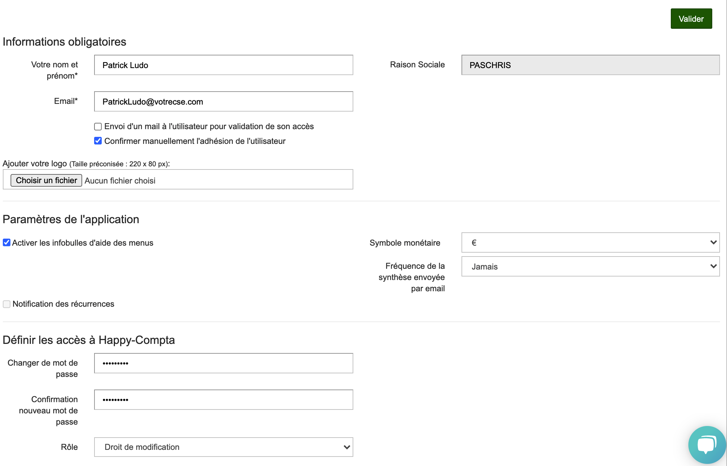Click the euro symbol dropdown arrow
727x466 pixels.
[713, 242]
